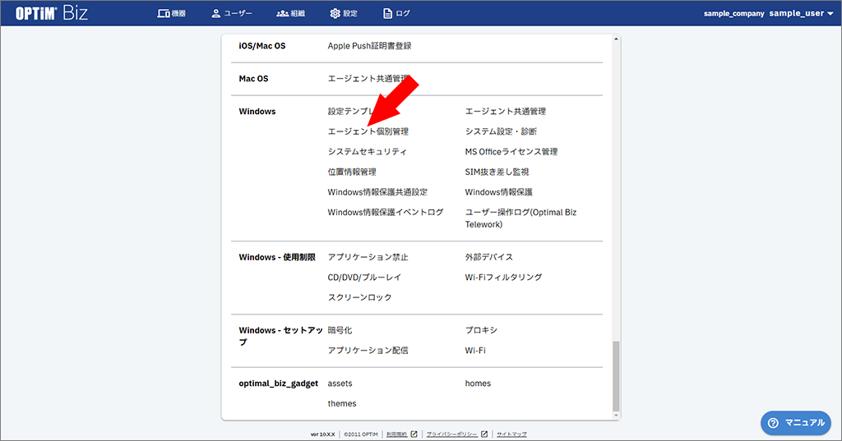Image resolution: width=842 pixels, height=441 pixels.
Task: Open サイトマップ footer link
Action: click(511, 434)
